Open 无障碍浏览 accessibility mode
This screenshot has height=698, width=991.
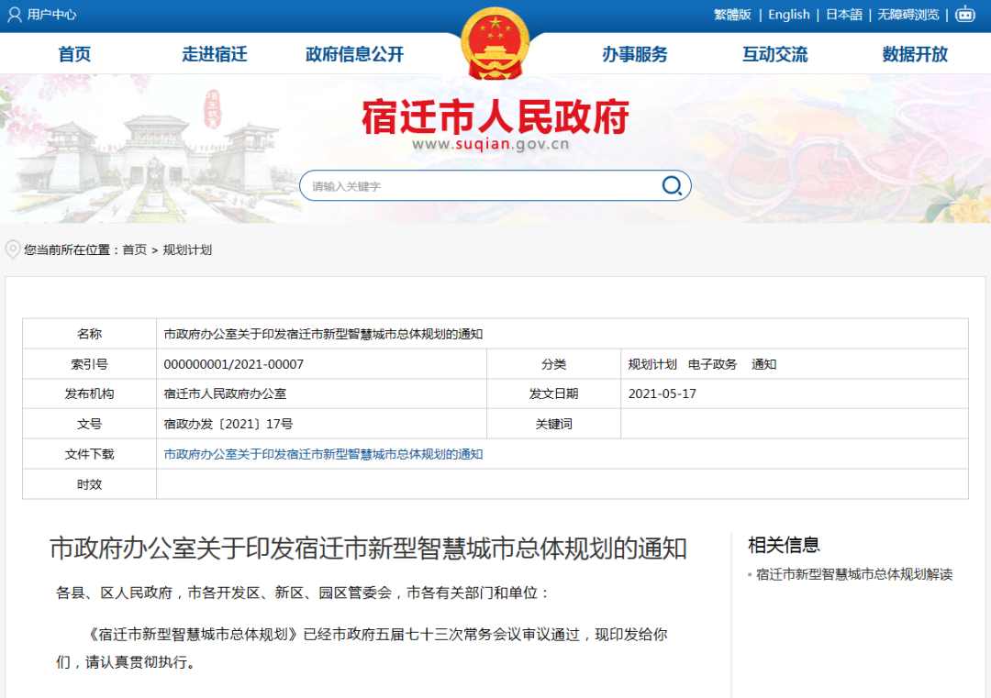point(908,15)
